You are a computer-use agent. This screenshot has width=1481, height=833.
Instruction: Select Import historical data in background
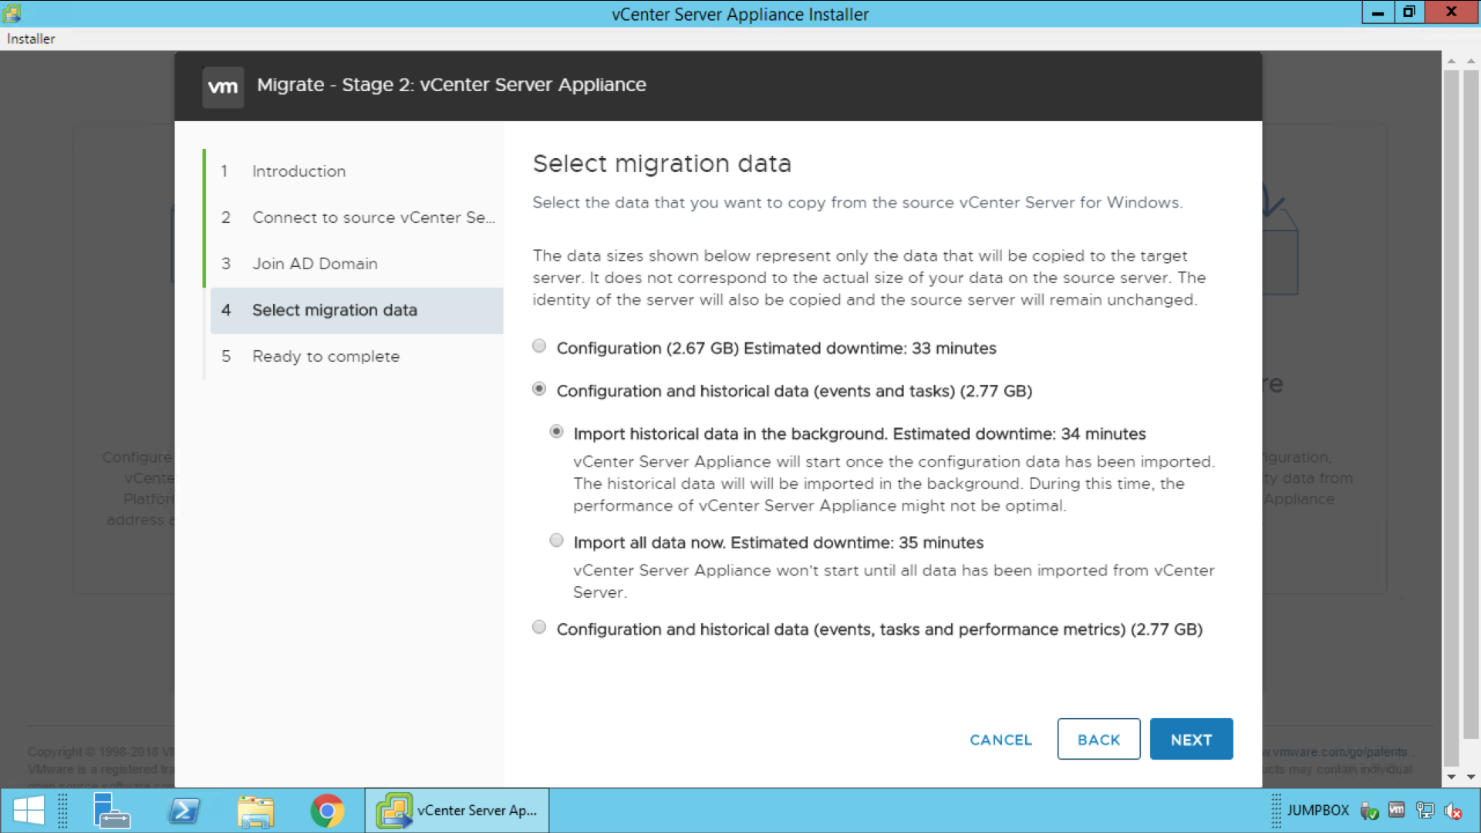coord(556,432)
